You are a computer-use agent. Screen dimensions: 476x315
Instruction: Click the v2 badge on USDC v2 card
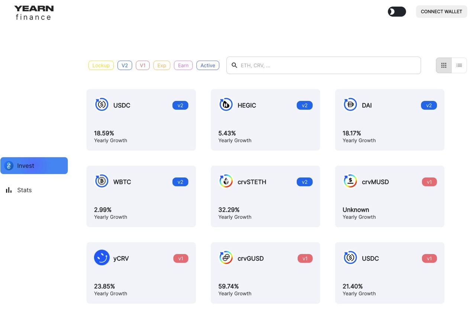[x=180, y=105]
